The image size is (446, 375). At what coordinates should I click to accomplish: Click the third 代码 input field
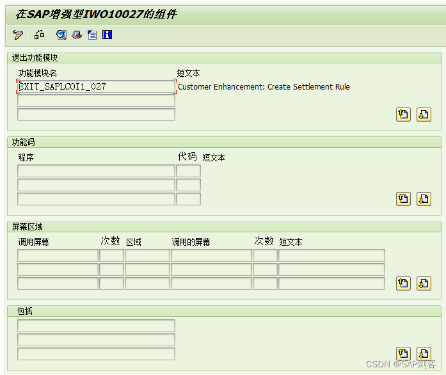point(188,199)
